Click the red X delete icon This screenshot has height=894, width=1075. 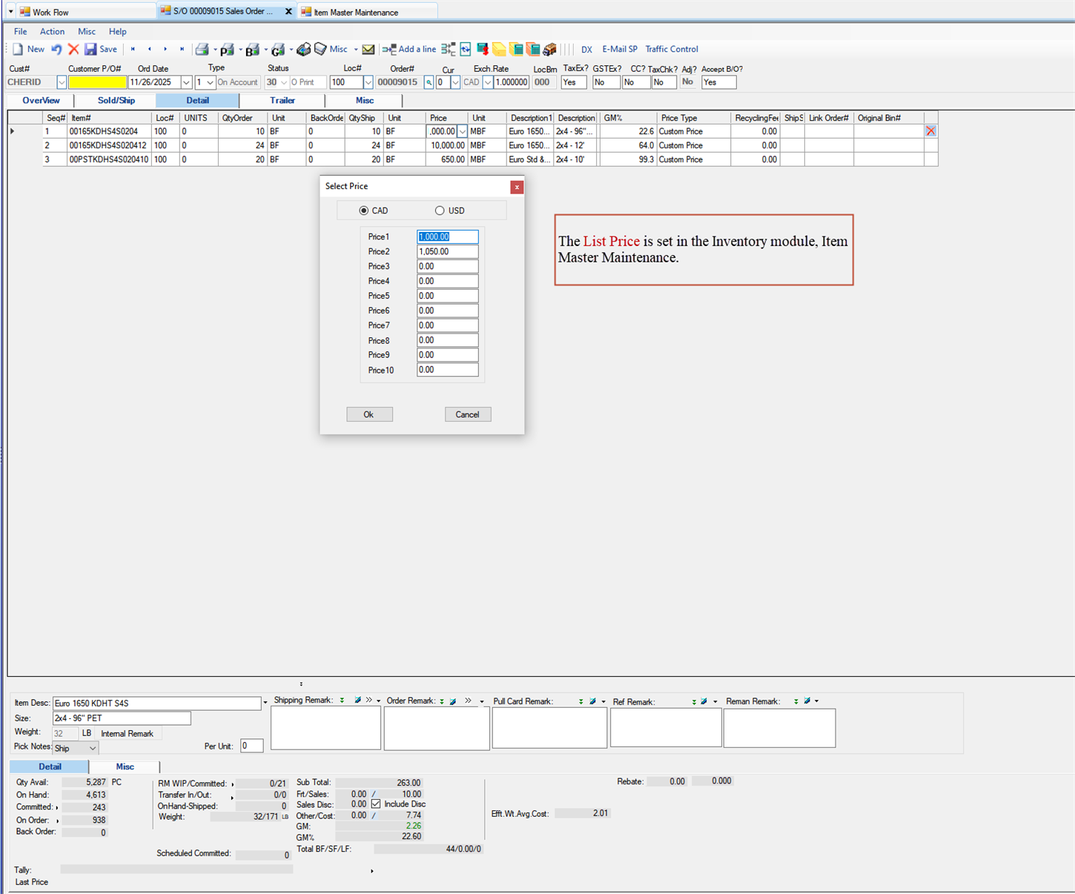tap(73, 49)
